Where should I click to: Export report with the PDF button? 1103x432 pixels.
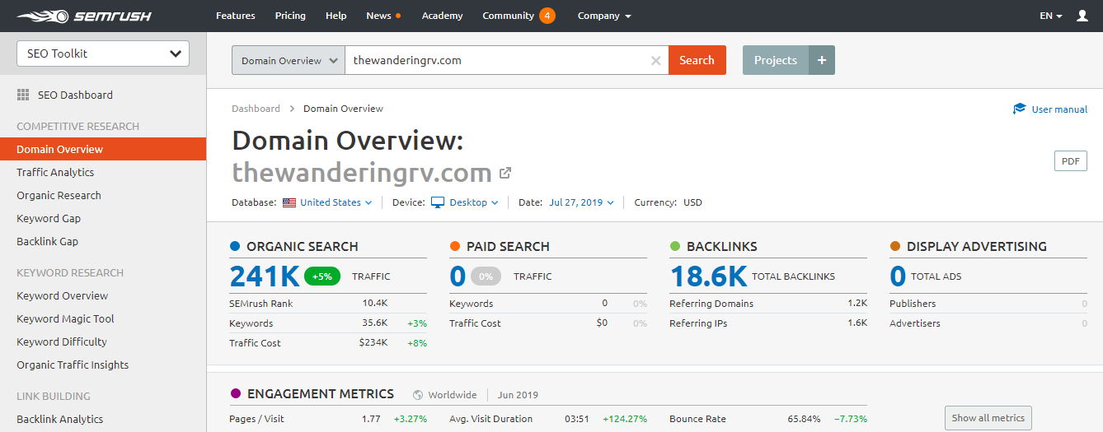coord(1070,161)
